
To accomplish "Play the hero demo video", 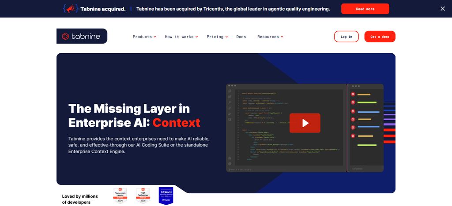I will [x=305, y=123].
